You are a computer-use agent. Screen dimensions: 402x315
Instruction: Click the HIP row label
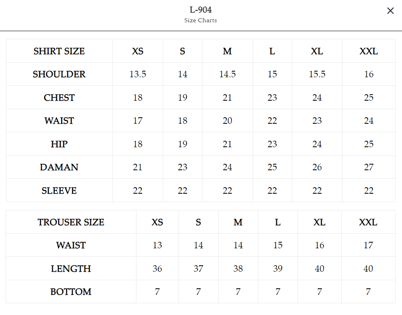pyautogui.click(x=59, y=144)
